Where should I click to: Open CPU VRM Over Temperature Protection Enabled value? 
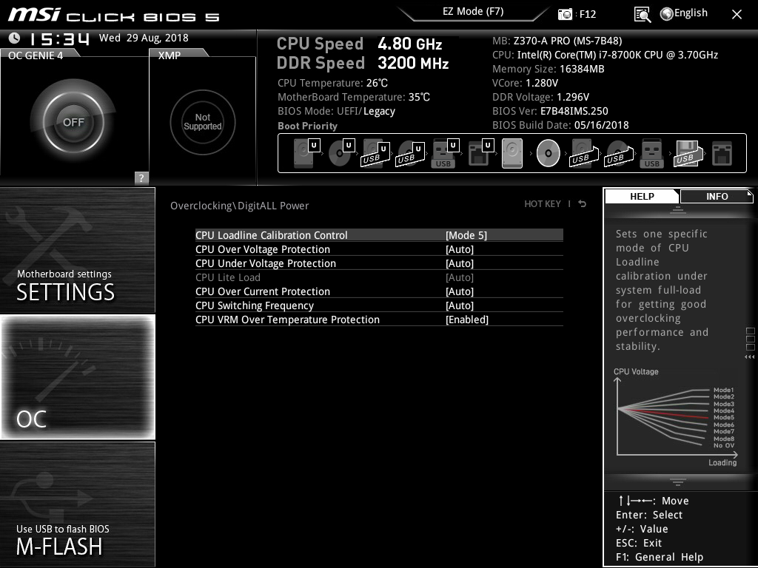click(x=467, y=319)
